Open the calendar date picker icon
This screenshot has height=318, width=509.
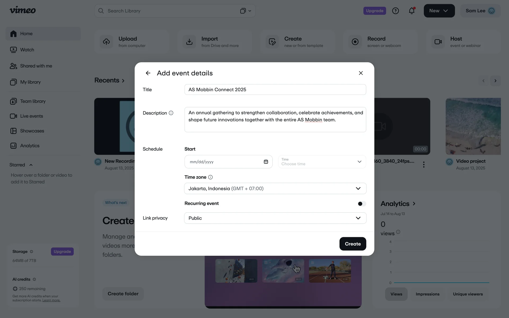pyautogui.click(x=266, y=162)
